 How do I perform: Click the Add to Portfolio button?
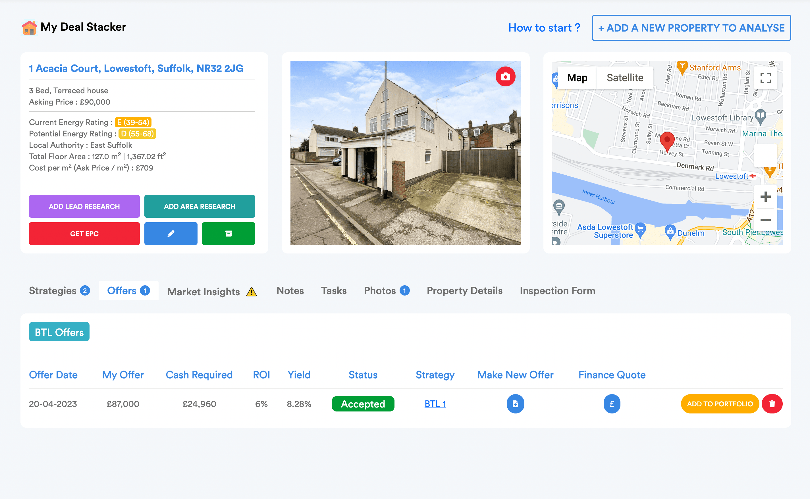(720, 404)
